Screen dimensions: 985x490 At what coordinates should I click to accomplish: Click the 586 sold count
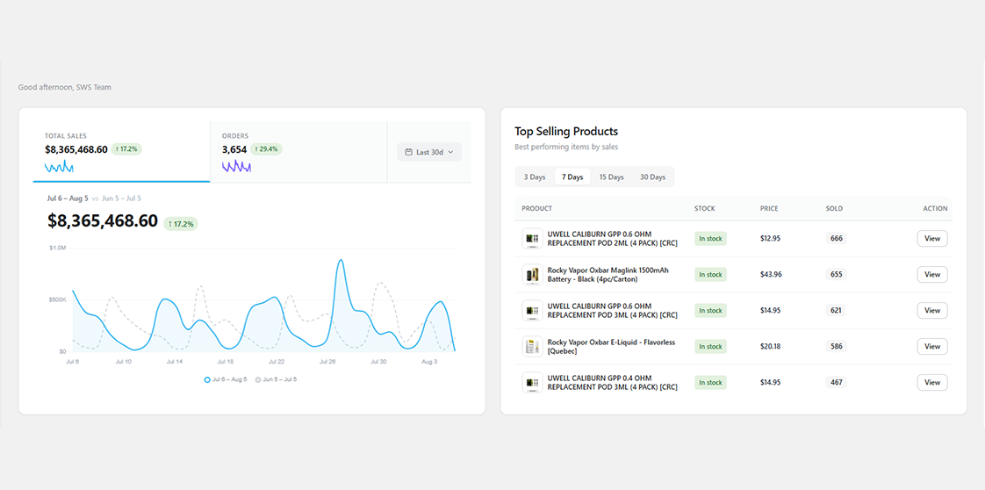pyautogui.click(x=836, y=347)
